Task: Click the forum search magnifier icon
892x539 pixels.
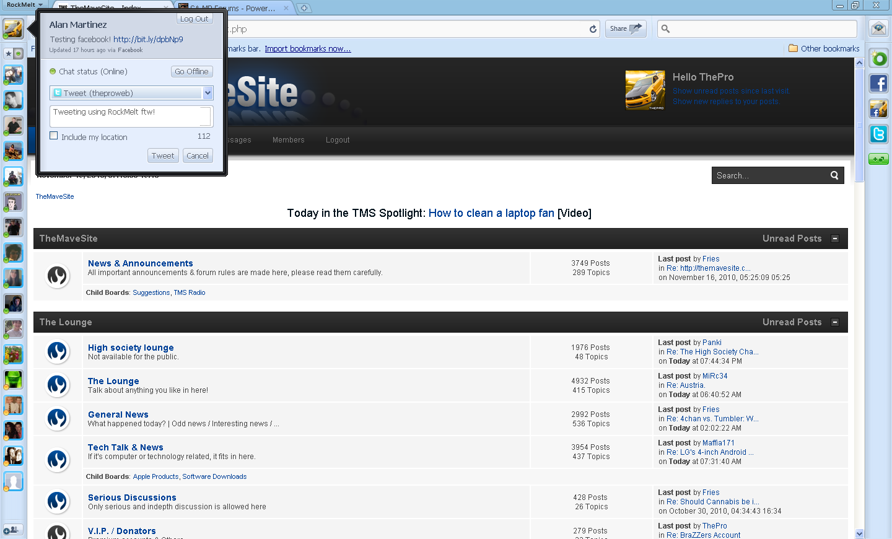Action: pyautogui.click(x=834, y=175)
